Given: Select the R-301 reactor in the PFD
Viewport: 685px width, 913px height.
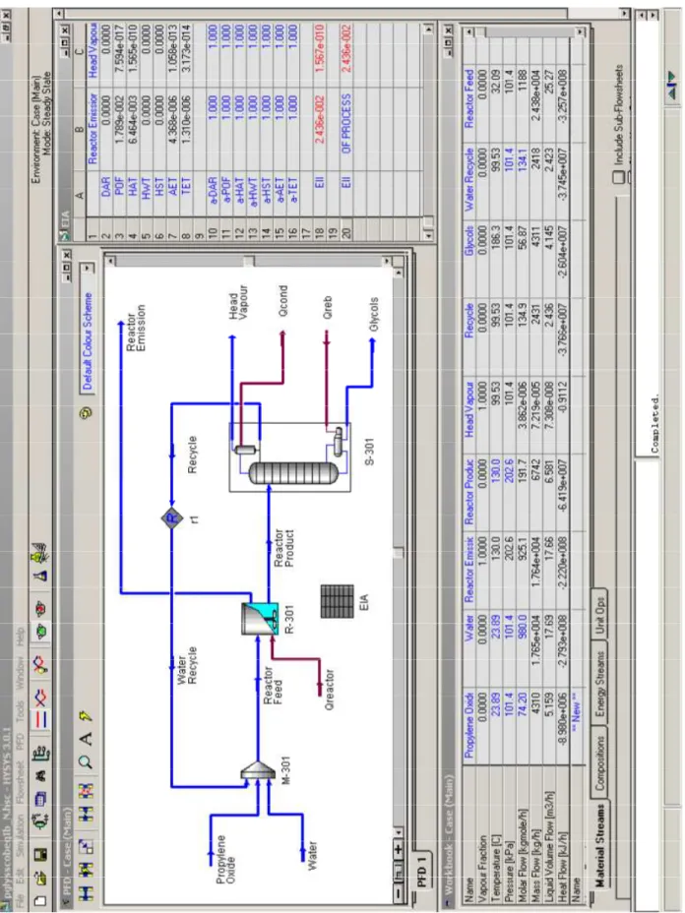Looking at the screenshot, I should coord(261,619).
